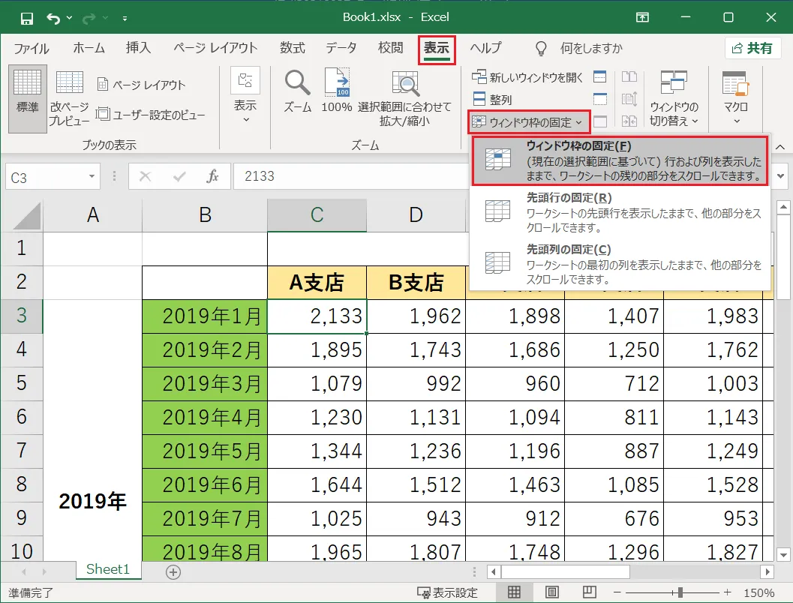Viewport: 793px width, 603px height.
Task: Select row 5 header
Action: tap(21, 383)
